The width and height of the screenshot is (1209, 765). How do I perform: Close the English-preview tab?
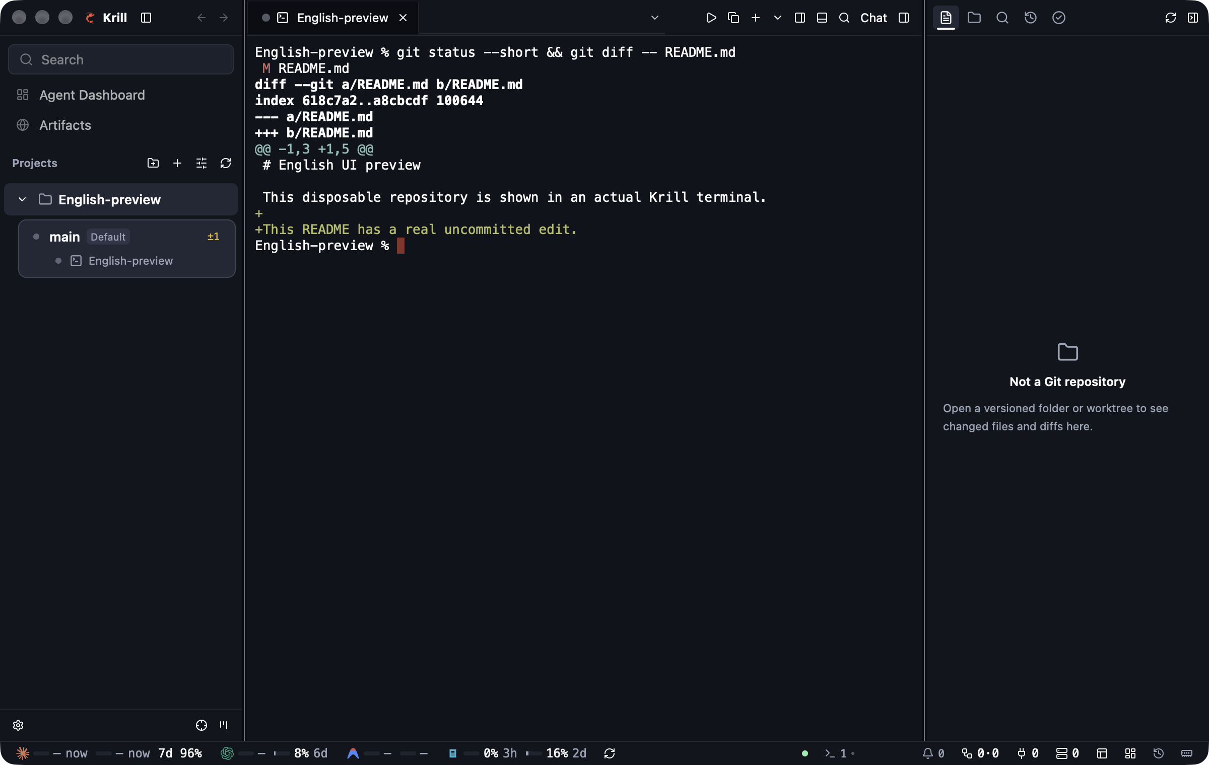(403, 18)
